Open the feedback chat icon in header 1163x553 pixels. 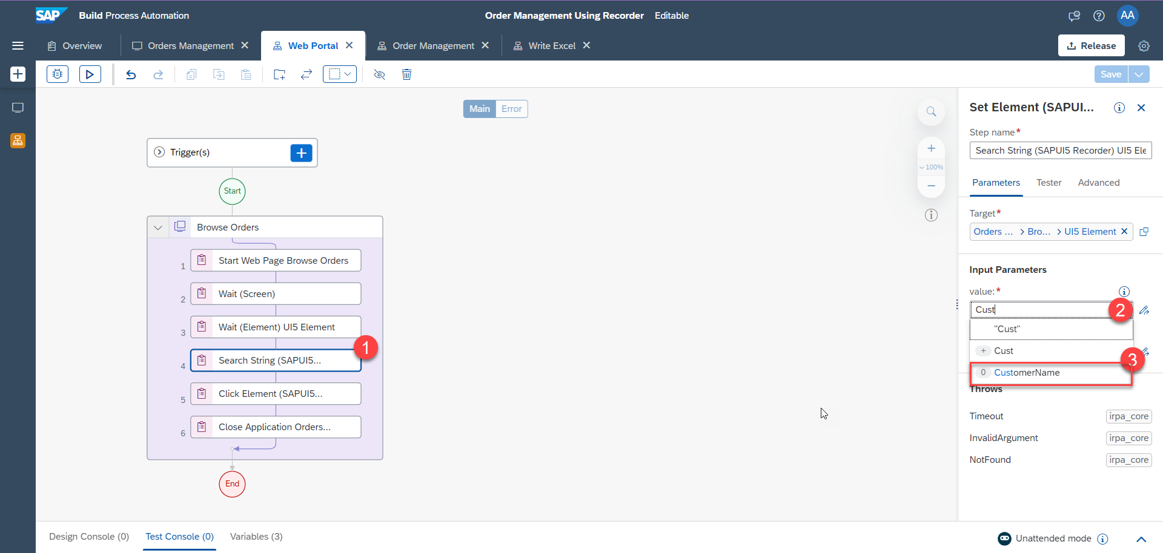(1074, 16)
